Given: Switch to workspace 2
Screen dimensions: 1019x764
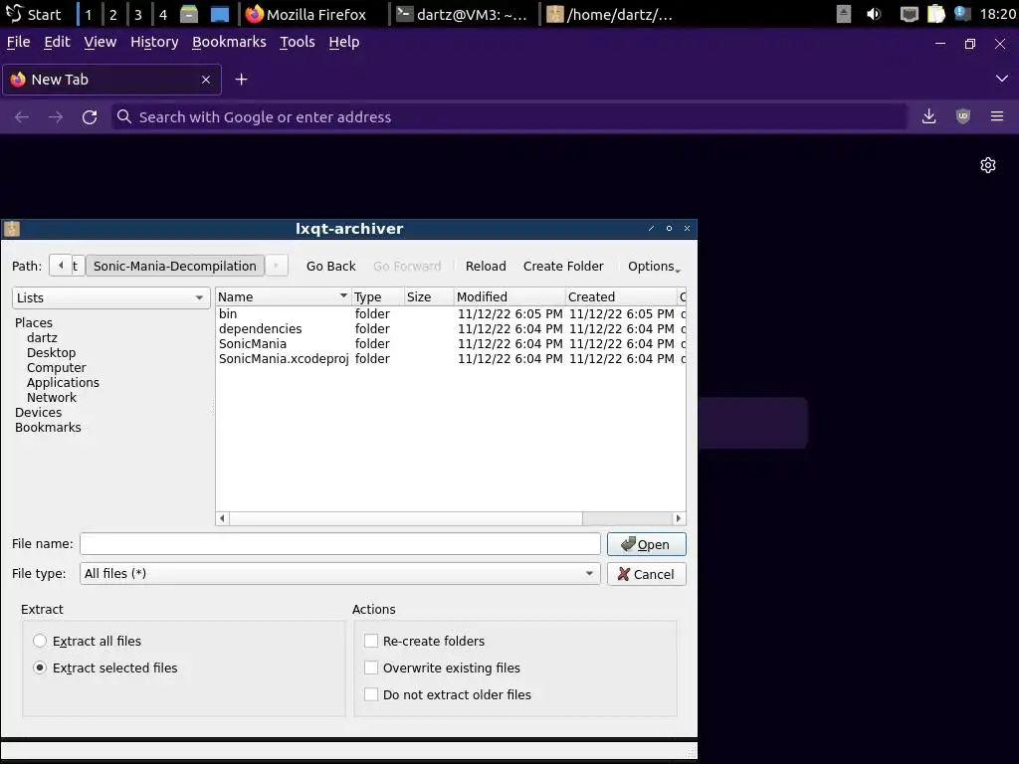Looking at the screenshot, I should 113,14.
